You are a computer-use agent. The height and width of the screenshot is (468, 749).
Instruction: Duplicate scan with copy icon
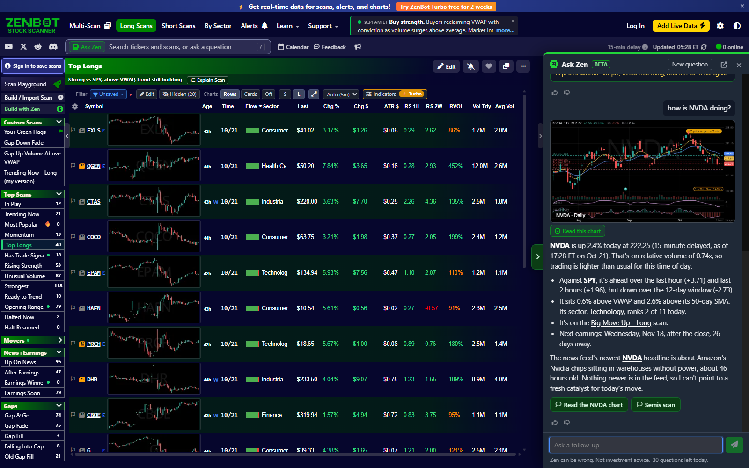(506, 66)
